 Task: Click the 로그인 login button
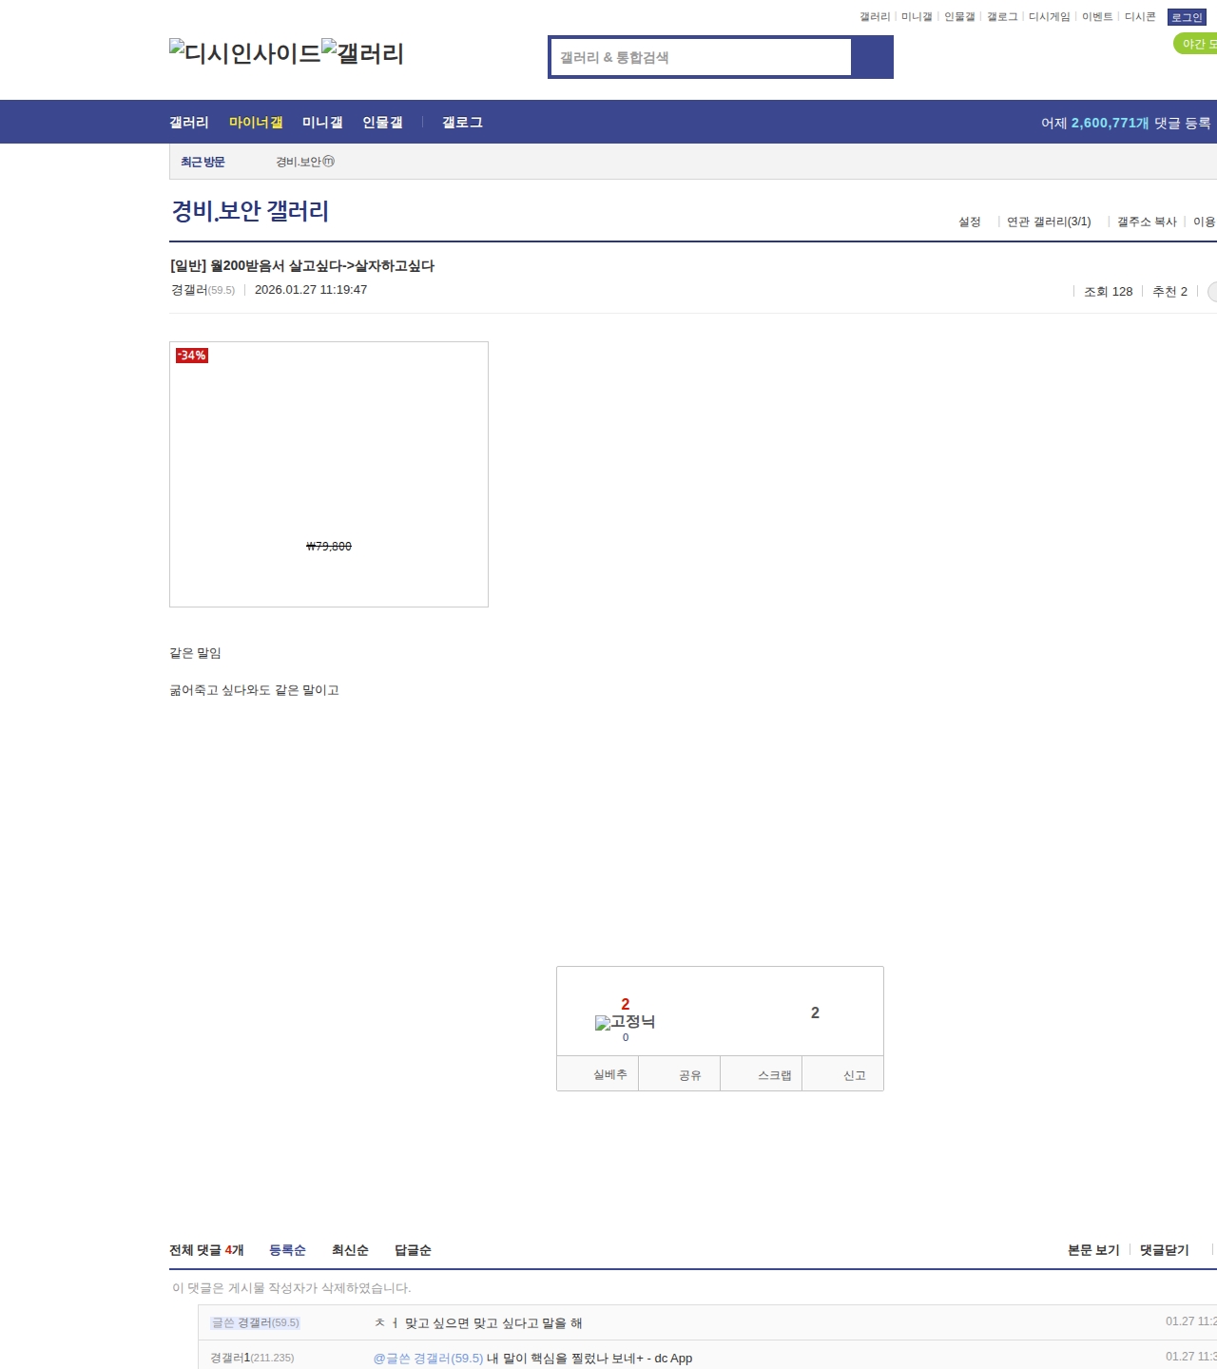[x=1187, y=17]
